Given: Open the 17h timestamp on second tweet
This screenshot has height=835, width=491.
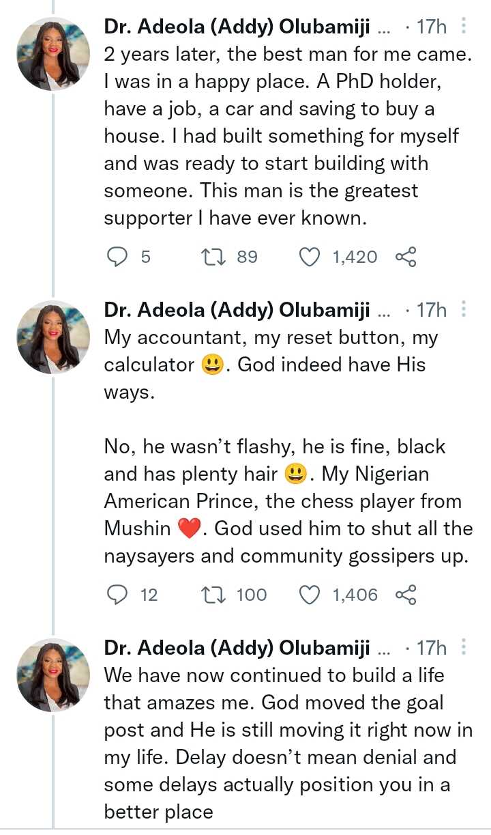Looking at the screenshot, I should point(431,311).
